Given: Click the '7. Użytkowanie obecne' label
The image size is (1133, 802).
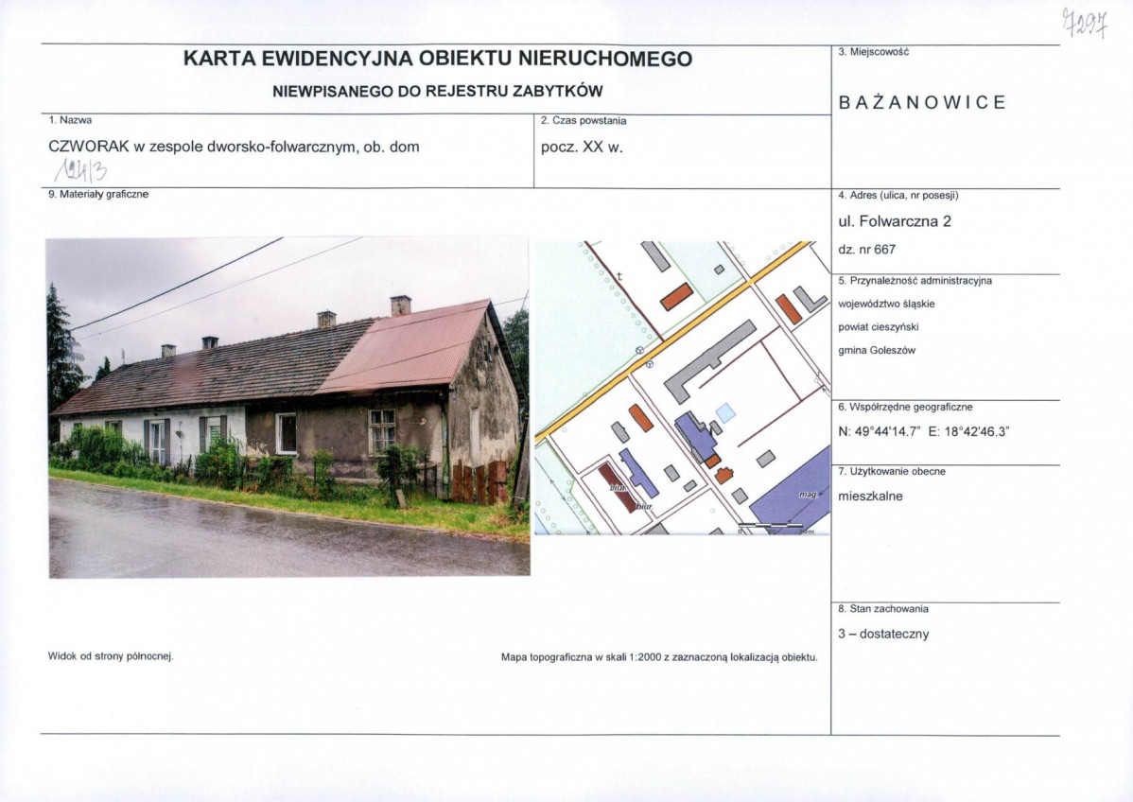Looking at the screenshot, I should click(x=892, y=471).
